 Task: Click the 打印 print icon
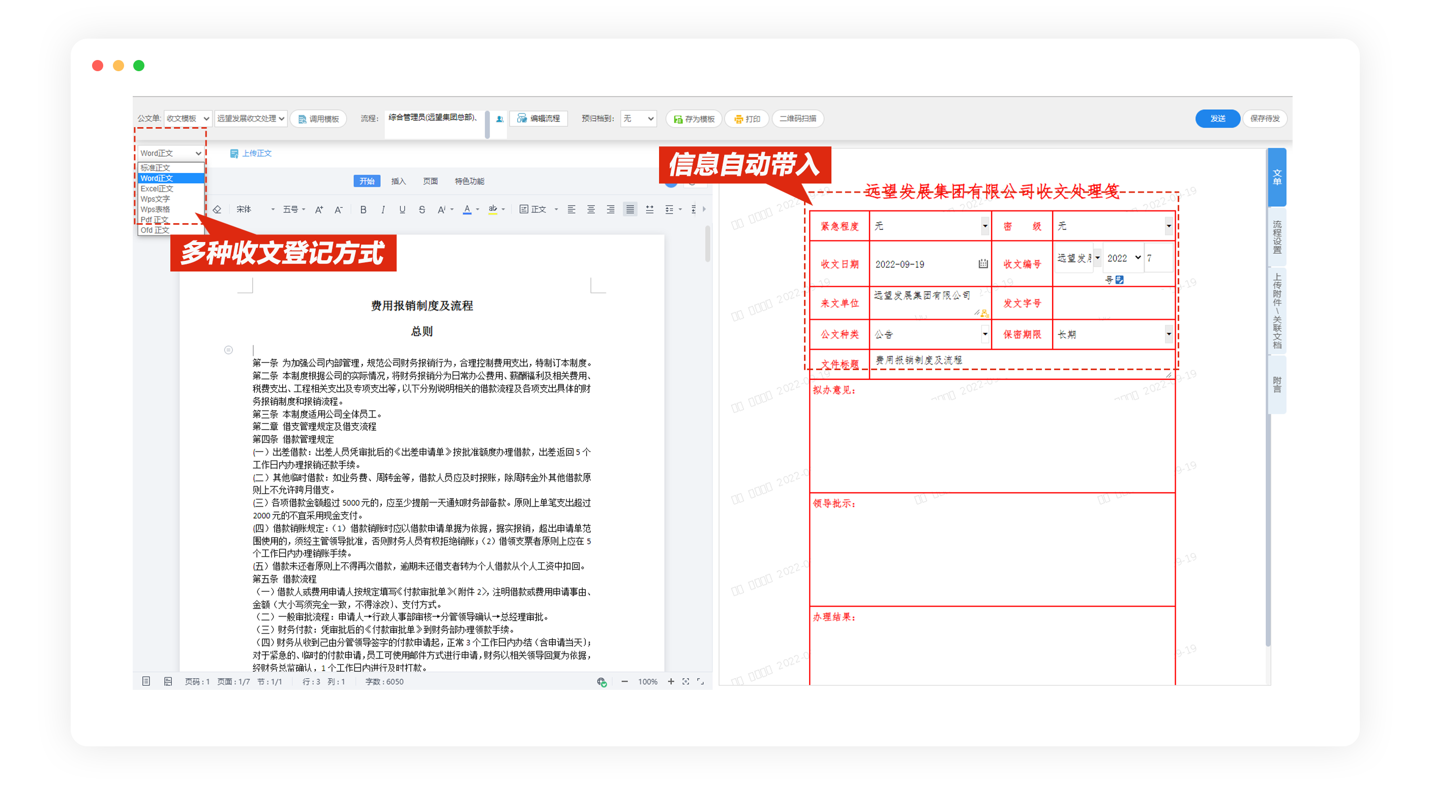click(739, 118)
